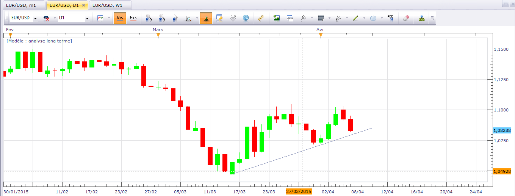Expand the link charts options arrow
The image size is (515, 196).
tap(54, 18)
